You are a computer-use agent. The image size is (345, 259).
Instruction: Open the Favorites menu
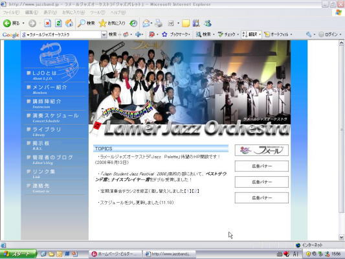tap(73, 12)
